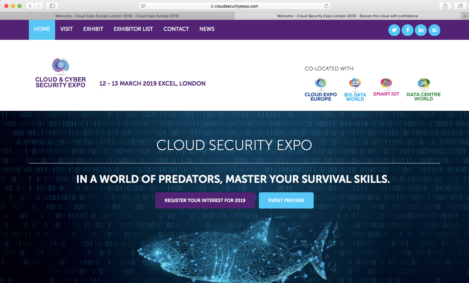Click the predators survival skills tagline
Viewport: 469px width, 283px height.
[233, 179]
